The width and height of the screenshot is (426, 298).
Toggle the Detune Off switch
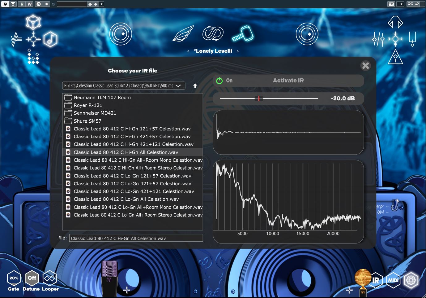click(x=32, y=278)
